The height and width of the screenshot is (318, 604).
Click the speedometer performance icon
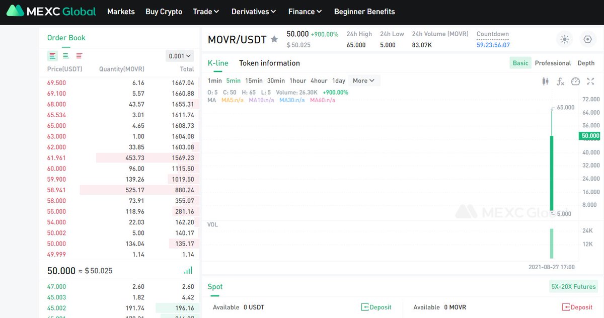[x=575, y=81]
